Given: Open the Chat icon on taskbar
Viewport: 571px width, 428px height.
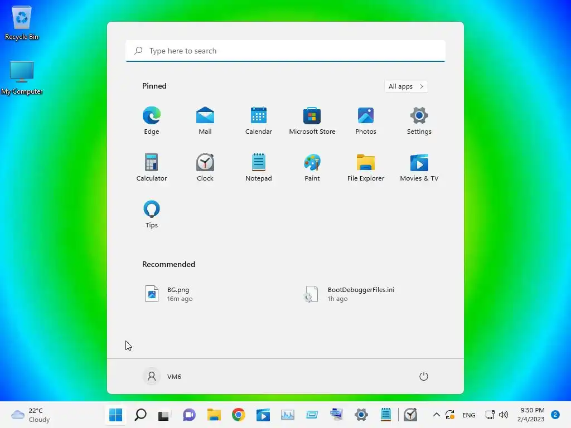Looking at the screenshot, I should pos(189,415).
